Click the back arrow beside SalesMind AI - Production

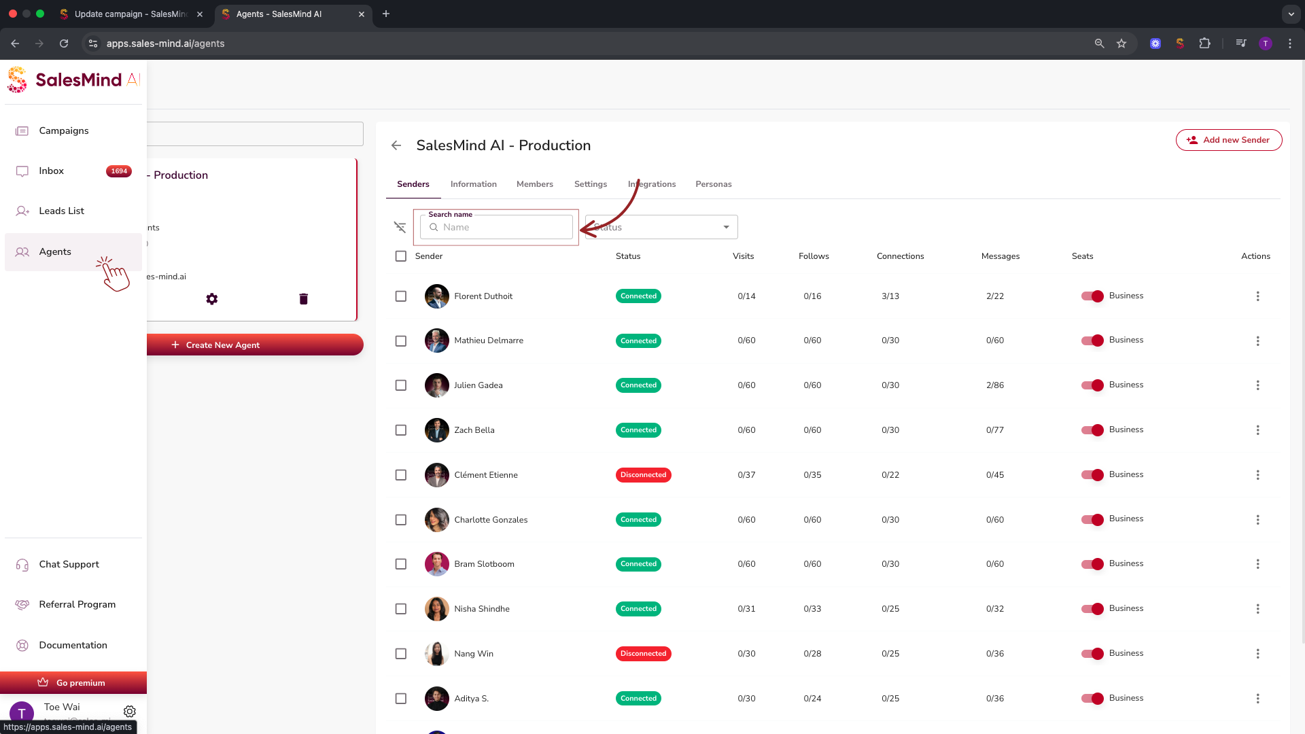396,145
